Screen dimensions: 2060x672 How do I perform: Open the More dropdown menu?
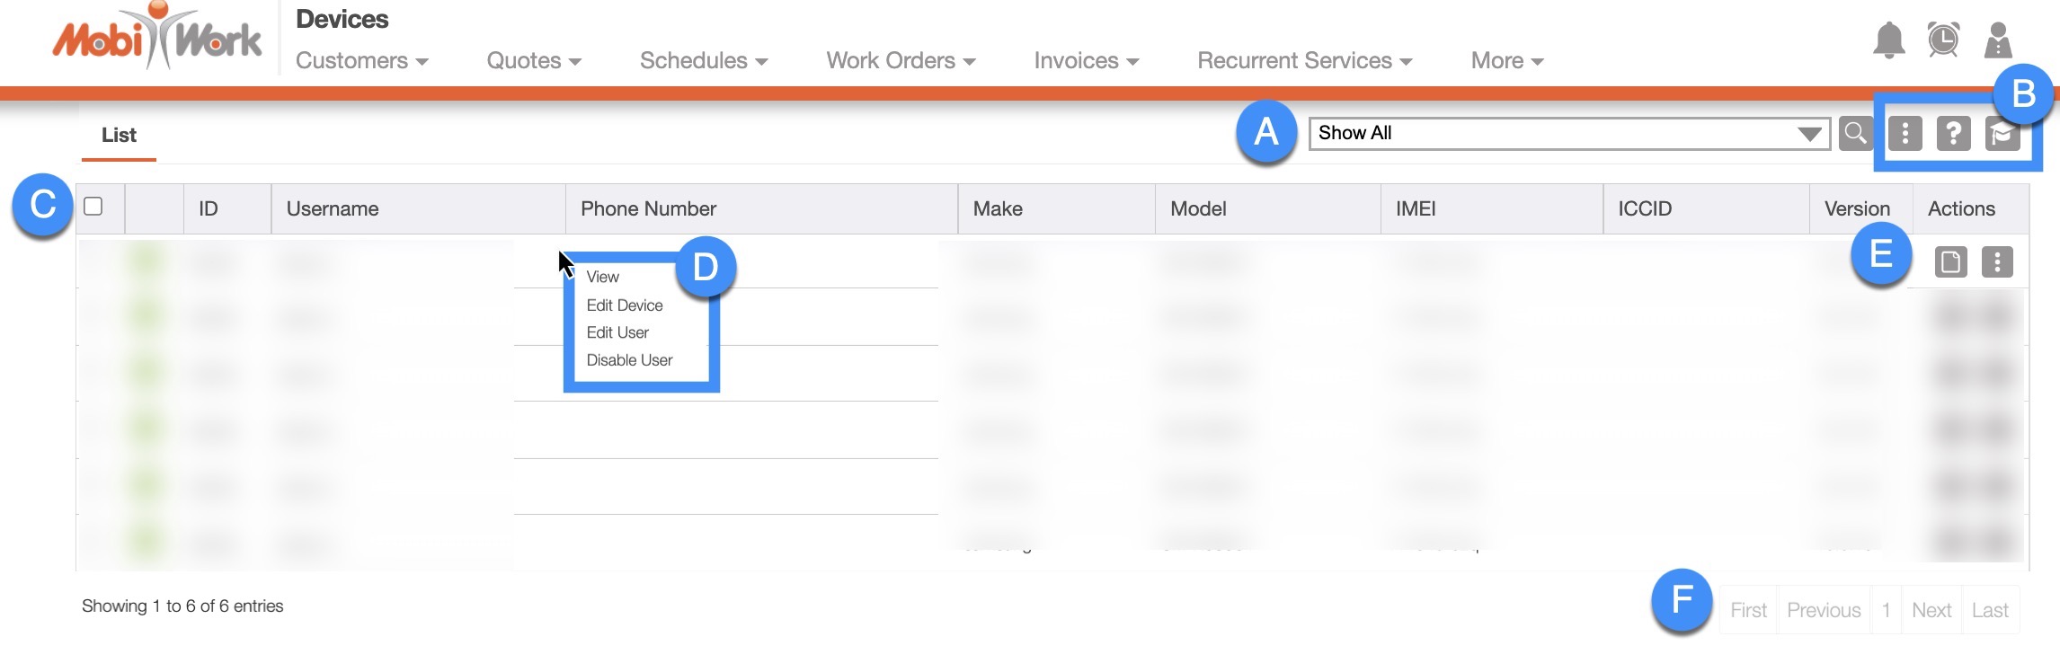coord(1506,61)
